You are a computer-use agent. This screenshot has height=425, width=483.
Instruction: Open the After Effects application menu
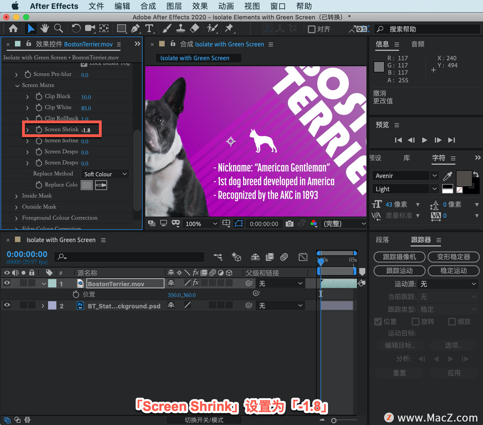point(54,6)
